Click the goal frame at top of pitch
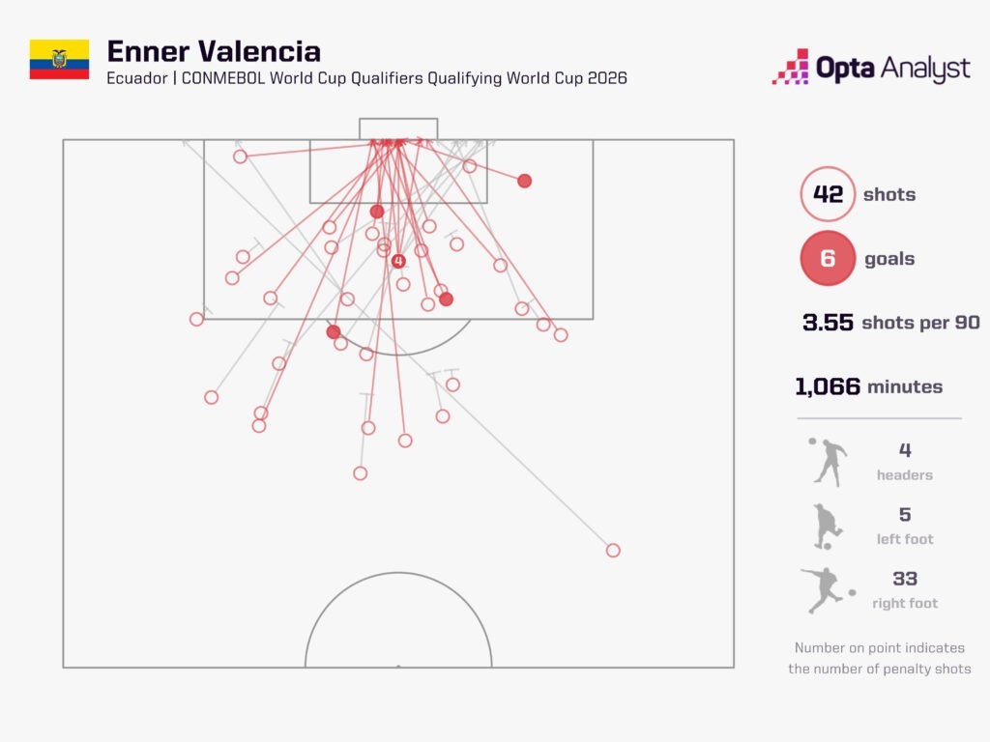990x742 pixels. [x=398, y=128]
